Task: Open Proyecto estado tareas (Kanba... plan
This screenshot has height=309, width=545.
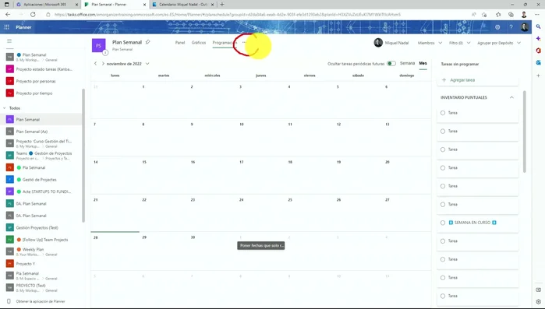Action: pyautogui.click(x=41, y=69)
